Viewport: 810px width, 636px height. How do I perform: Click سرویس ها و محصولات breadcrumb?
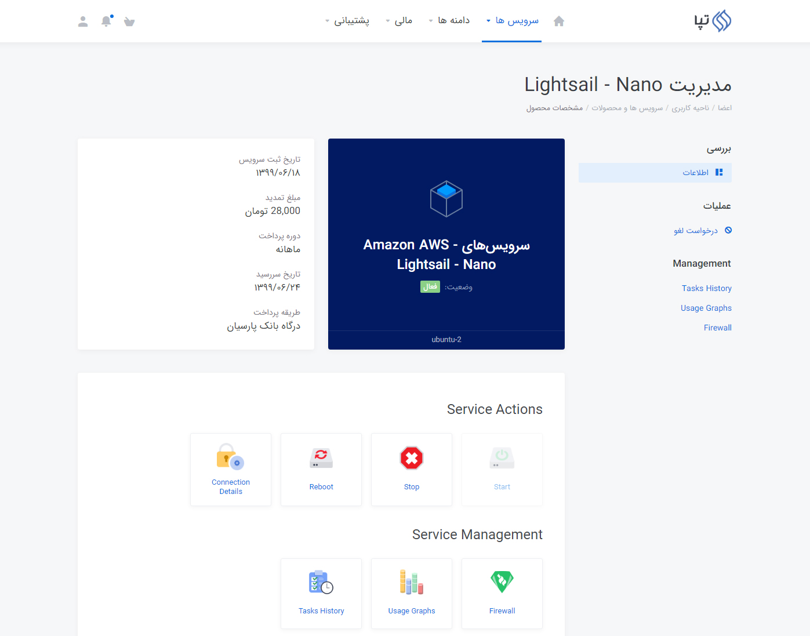coord(627,108)
